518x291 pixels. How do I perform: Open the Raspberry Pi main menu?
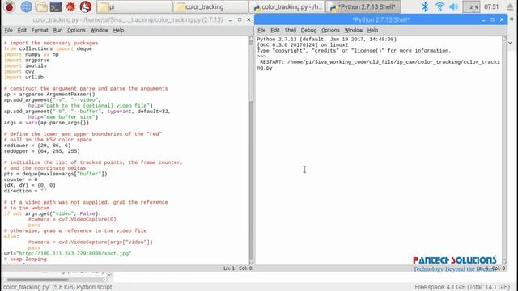[x=9, y=6]
